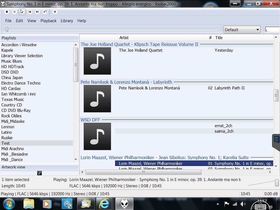Click the playlist list scroll-down arrow
Image resolution: width=280 pixels, height=210 pixels.
point(76,159)
